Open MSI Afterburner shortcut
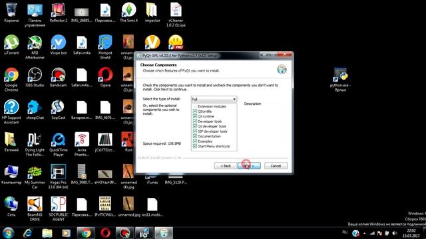426x239 pixels. tap(35, 47)
